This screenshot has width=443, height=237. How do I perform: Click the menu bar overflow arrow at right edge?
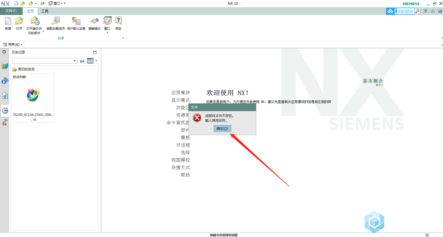[x=442, y=45]
